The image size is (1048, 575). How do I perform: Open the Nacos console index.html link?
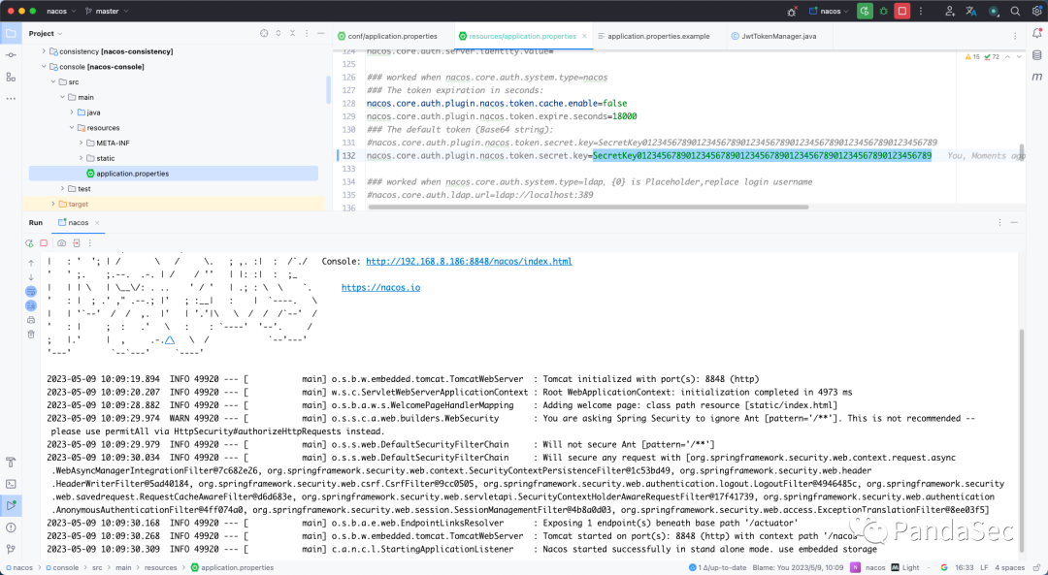click(x=469, y=261)
